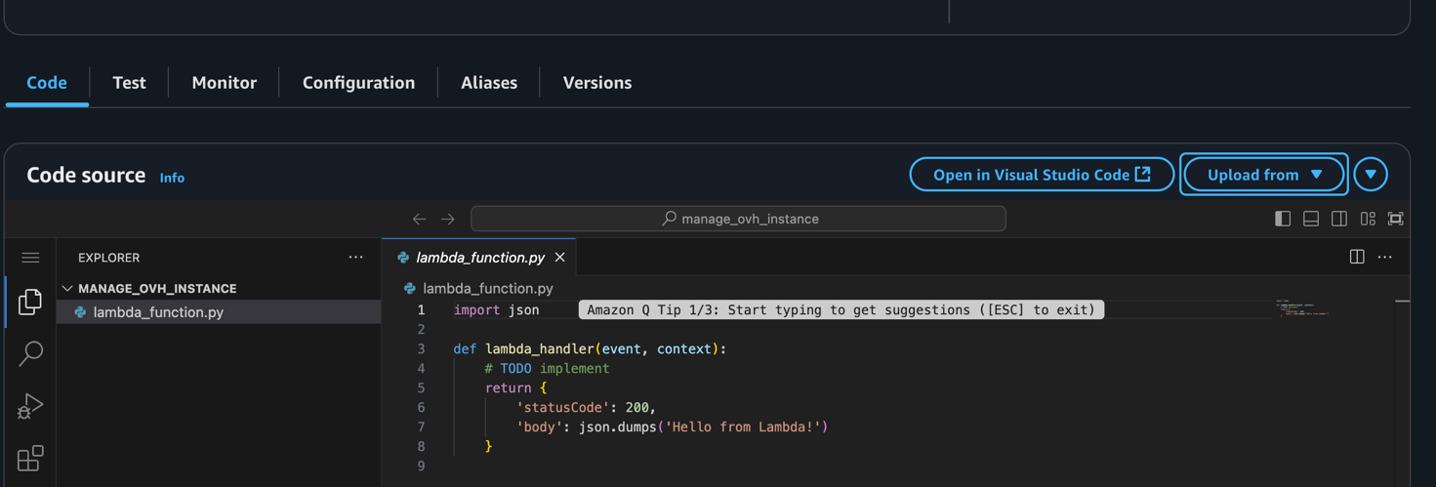Click the 'Hello from Lambda!' string
Screen dimensions: 1436x487
[x=745, y=426]
